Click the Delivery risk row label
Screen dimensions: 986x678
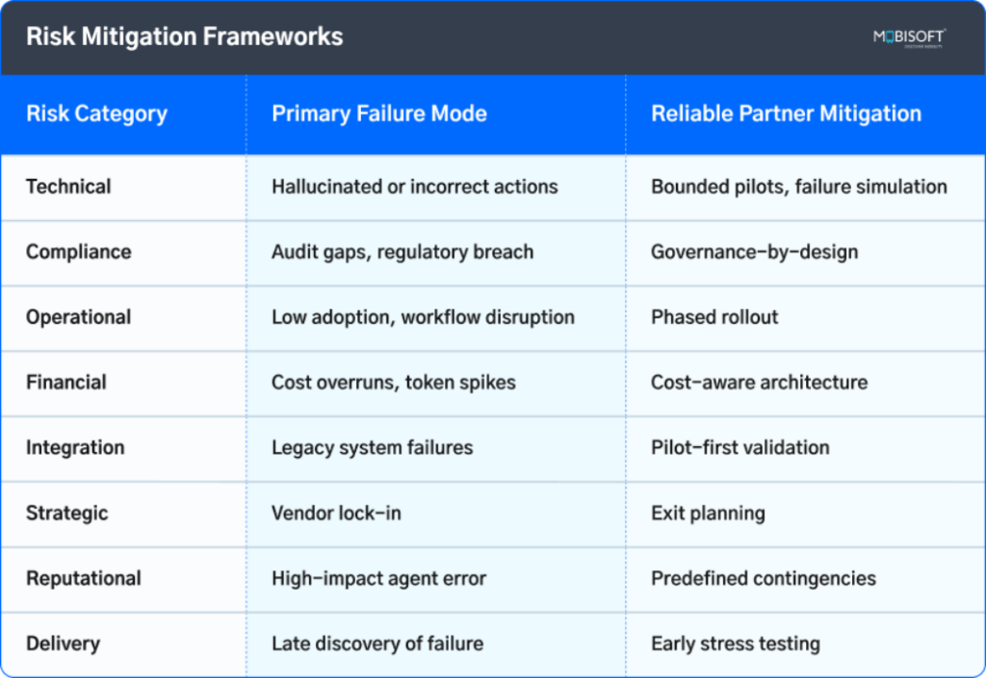63,644
